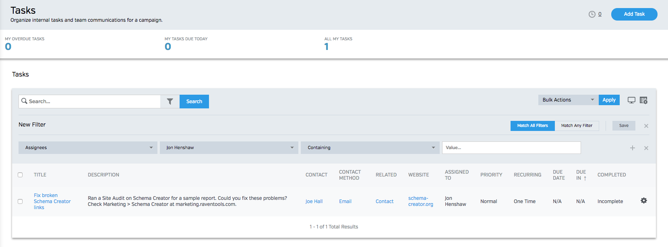Open the Joe Hall contact link
The height and width of the screenshot is (247, 668).
click(x=314, y=201)
